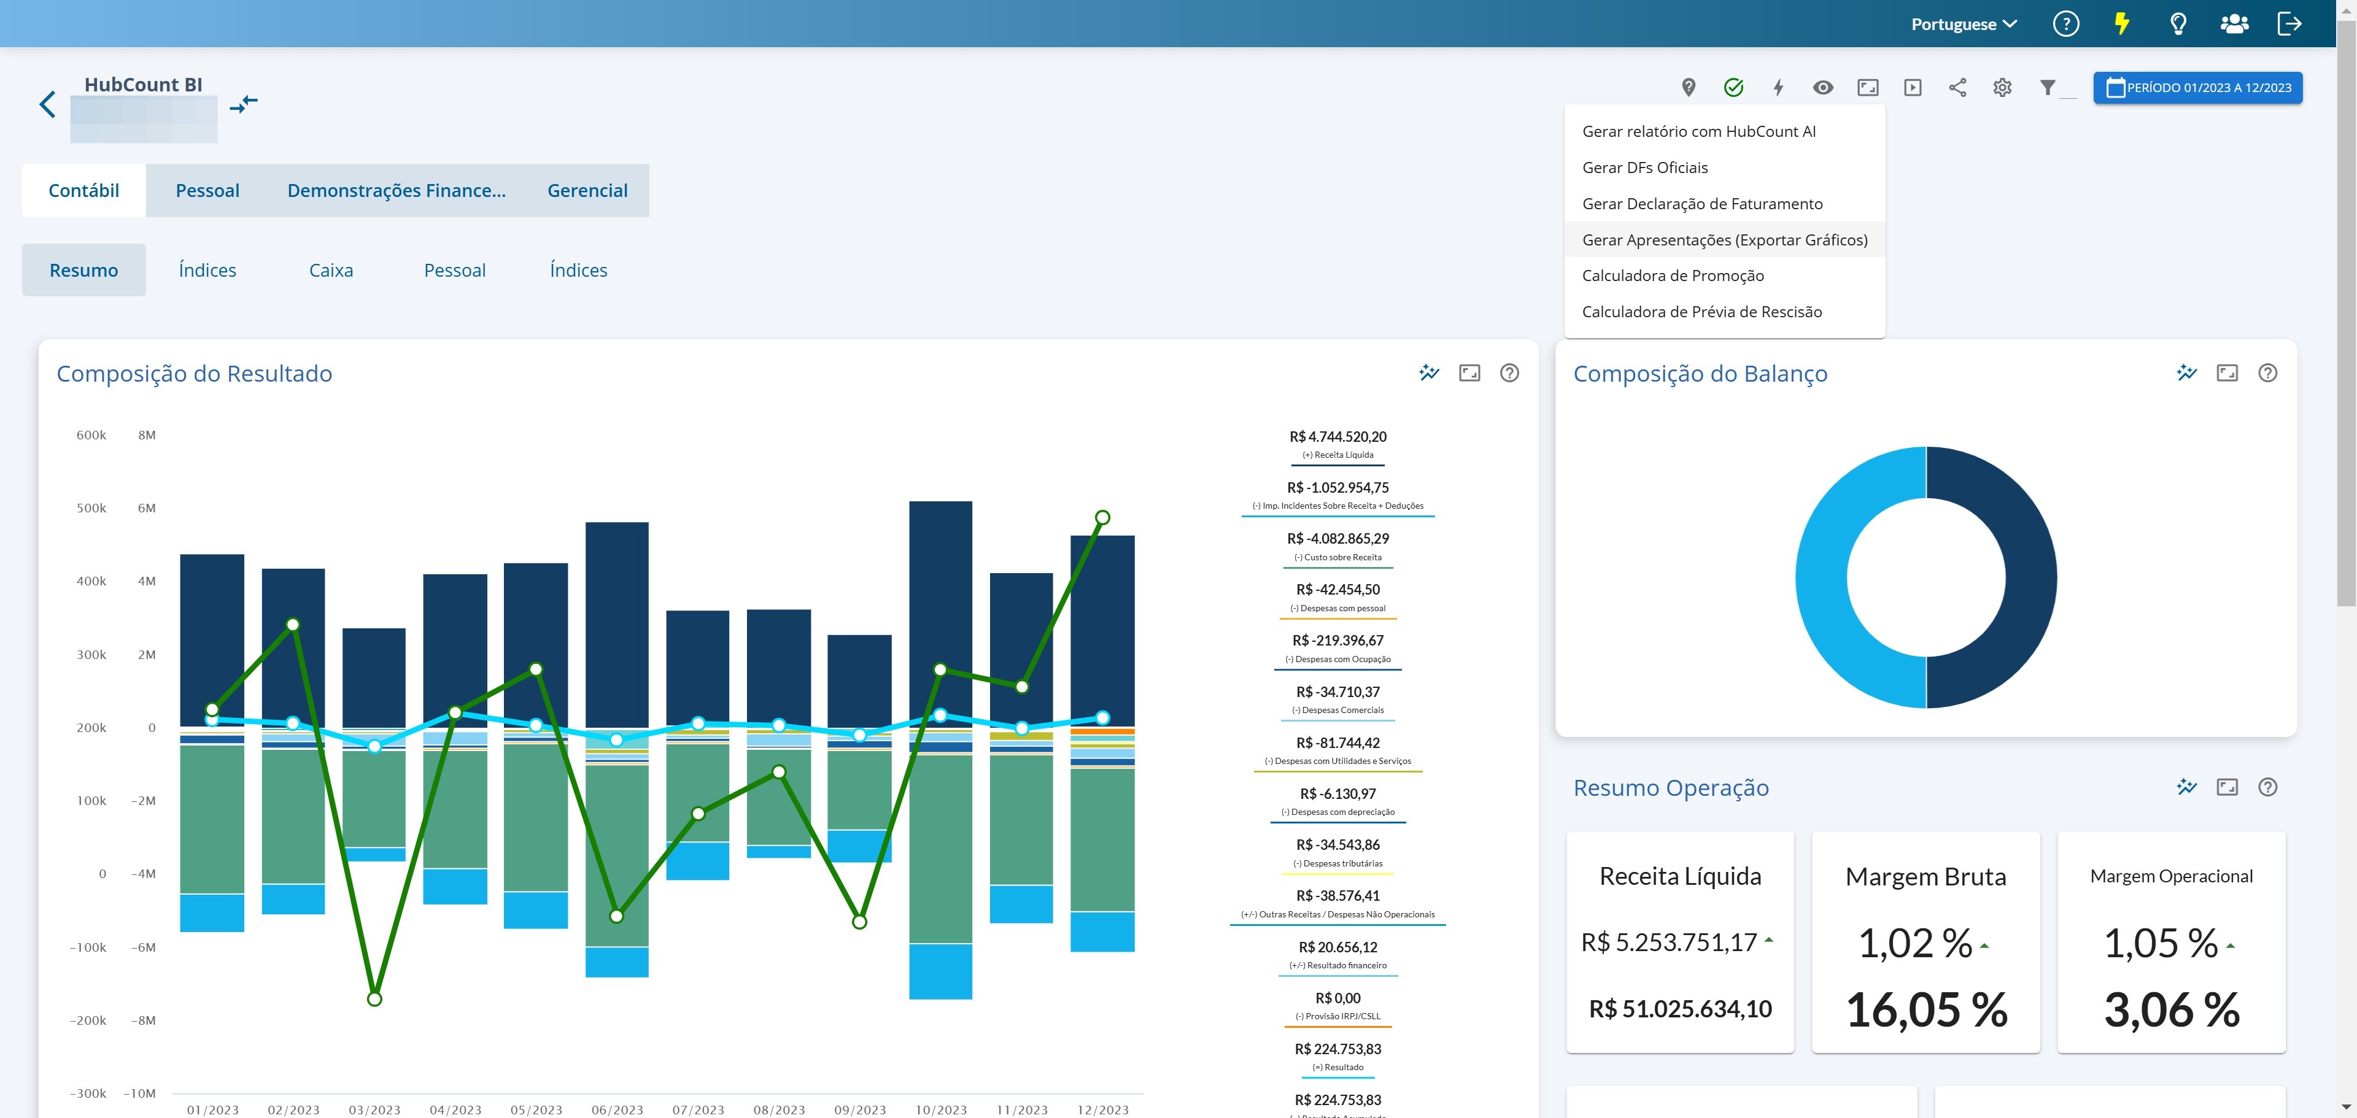Open the settings gear icon
The width and height of the screenshot is (2357, 1118).
click(2002, 88)
